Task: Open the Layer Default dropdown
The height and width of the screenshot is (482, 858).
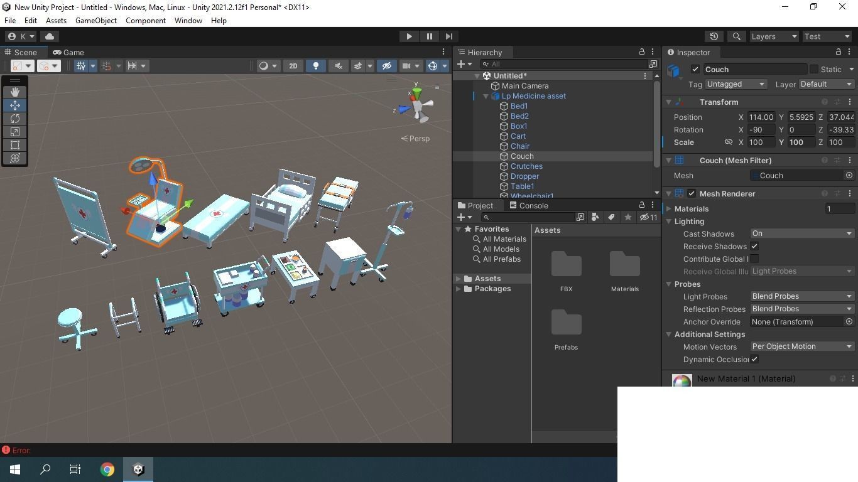Action: coord(827,84)
